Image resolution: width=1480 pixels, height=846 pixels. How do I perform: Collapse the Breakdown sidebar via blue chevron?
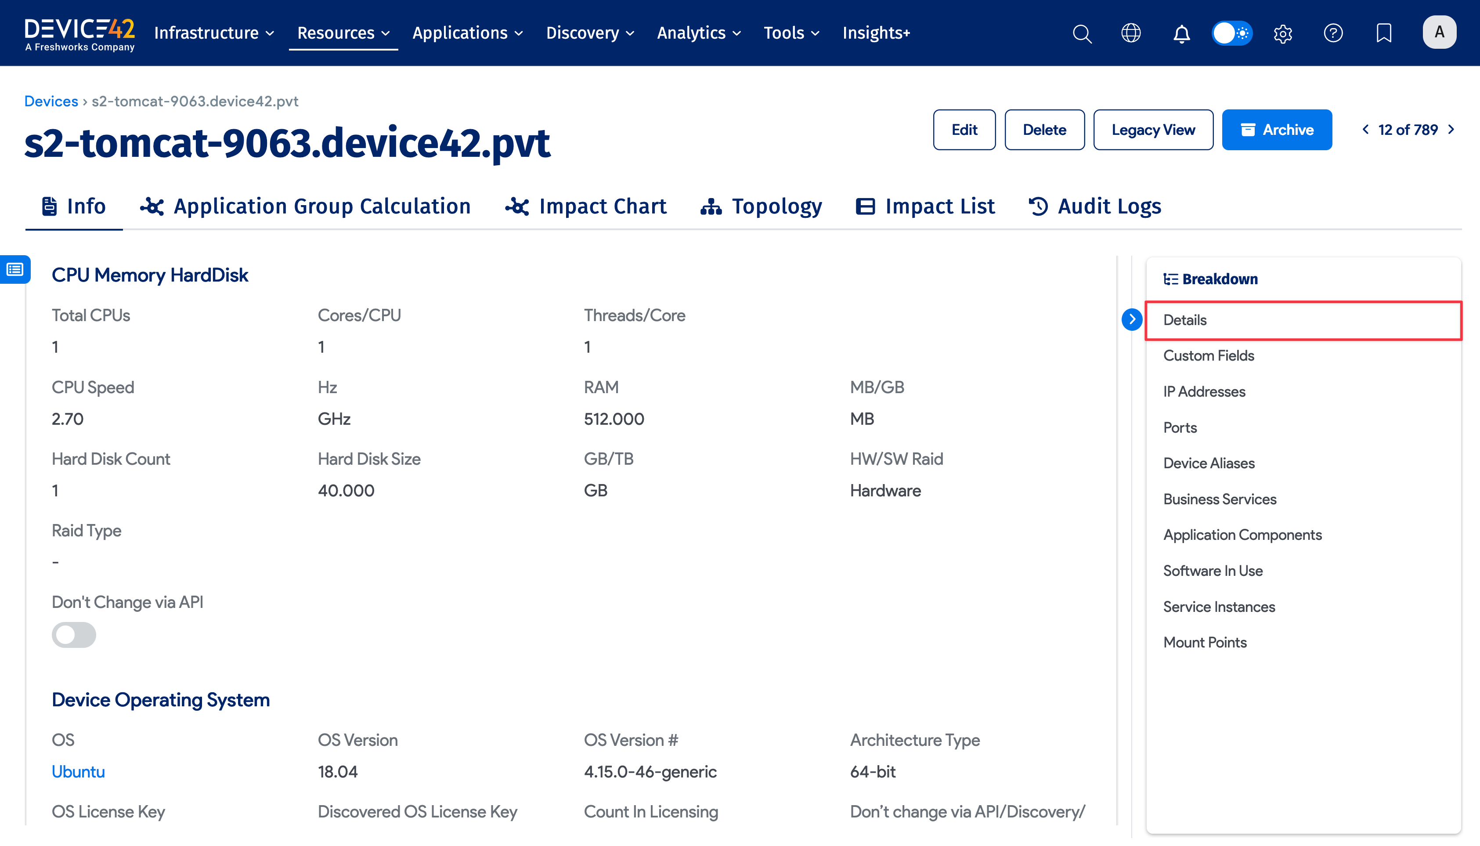click(x=1131, y=319)
